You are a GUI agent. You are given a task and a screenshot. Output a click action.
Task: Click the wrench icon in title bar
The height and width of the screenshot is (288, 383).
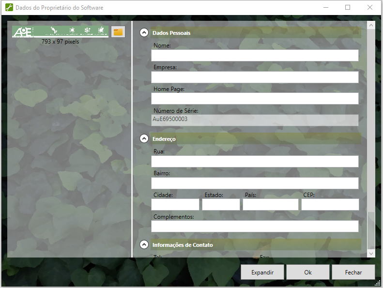(x=8, y=8)
